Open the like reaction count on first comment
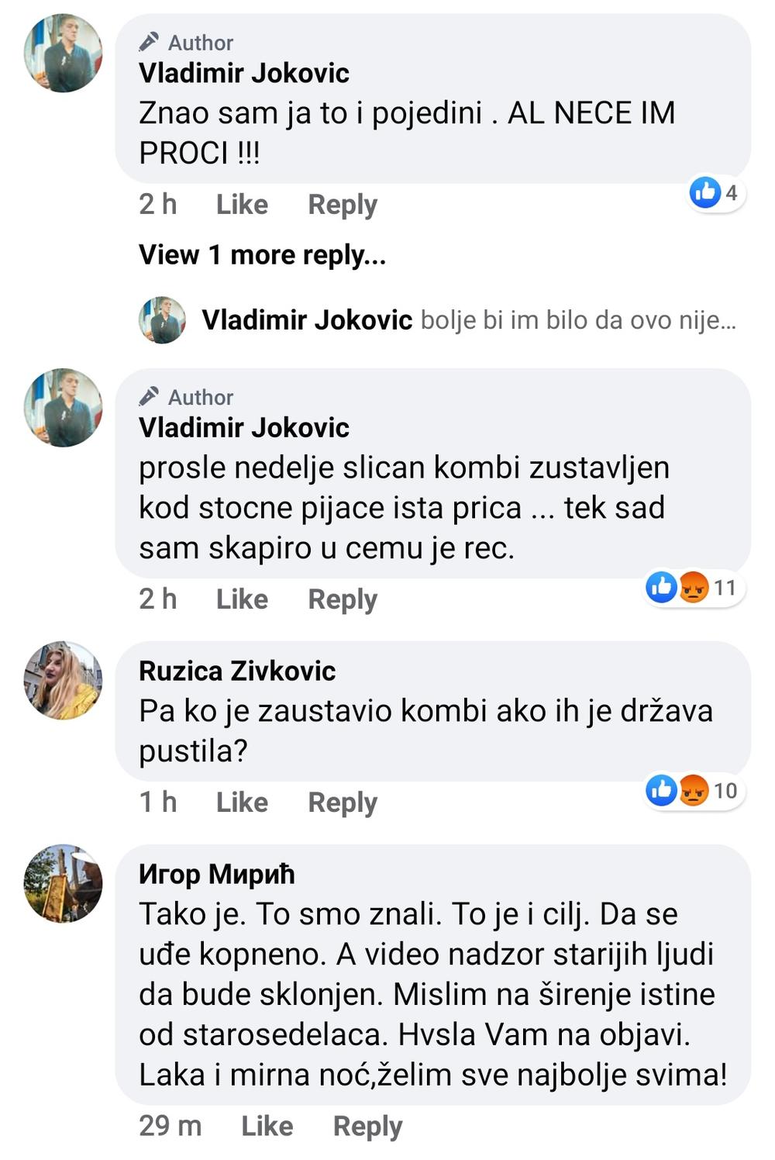The width and height of the screenshot is (775, 1160). tap(717, 192)
